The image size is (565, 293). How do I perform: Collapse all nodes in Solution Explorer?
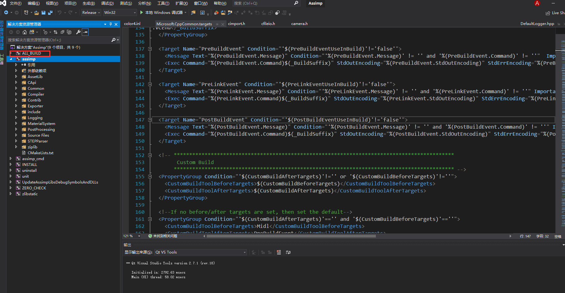coord(62,32)
